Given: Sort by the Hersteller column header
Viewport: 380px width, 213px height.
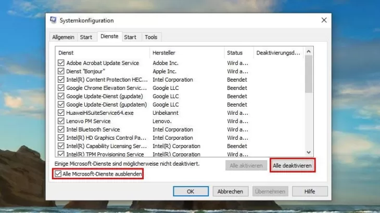Looking at the screenshot, I should 186,53.
